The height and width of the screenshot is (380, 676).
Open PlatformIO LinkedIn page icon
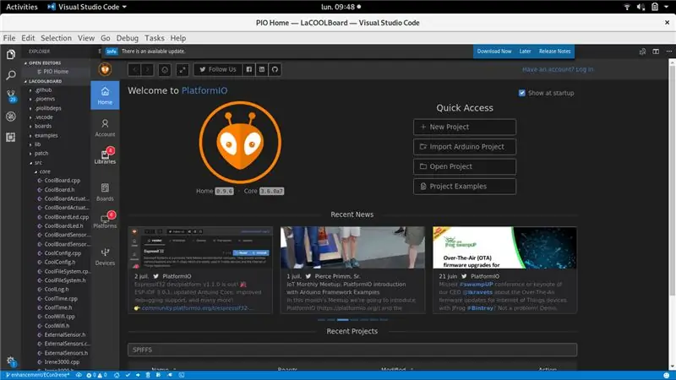(x=262, y=69)
